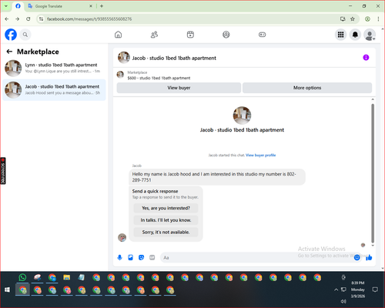Viewport: 385px width, 308px height.
Task: Click the facebook.com address bar
Action: pos(190,19)
